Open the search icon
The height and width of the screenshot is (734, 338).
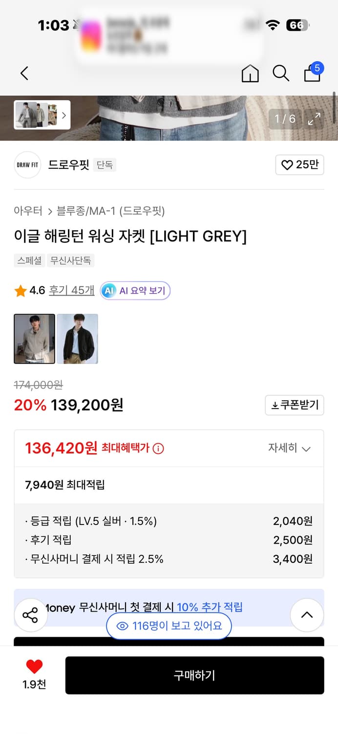point(281,73)
